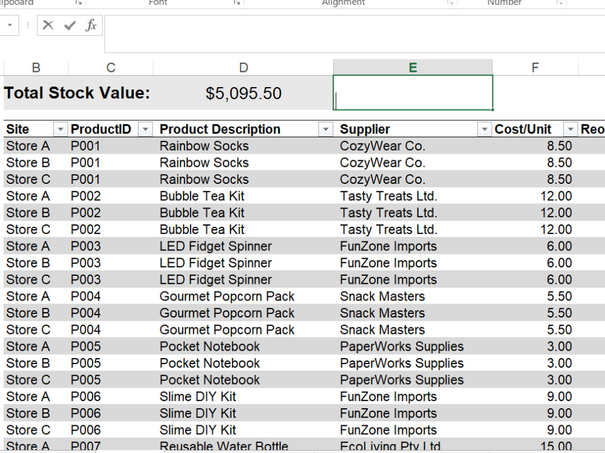Select Bubble Tea Kit in Store A row
Screen dimensions: 605x453
pos(243,196)
